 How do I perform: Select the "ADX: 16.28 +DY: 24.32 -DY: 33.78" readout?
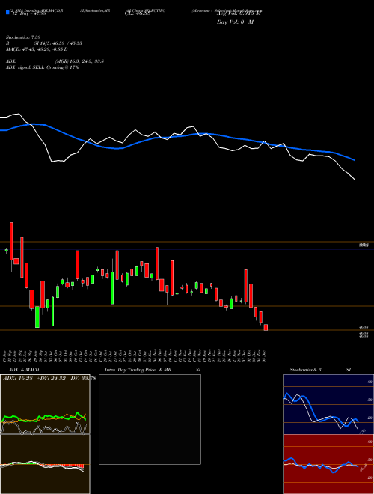[49, 379]
